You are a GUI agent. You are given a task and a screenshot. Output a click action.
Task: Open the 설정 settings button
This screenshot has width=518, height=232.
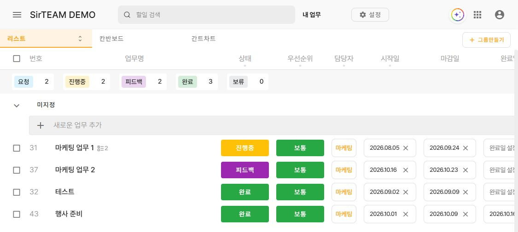(370, 15)
